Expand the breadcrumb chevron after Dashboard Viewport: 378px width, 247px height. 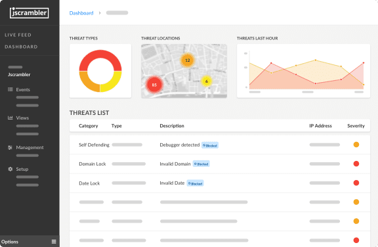(x=100, y=13)
